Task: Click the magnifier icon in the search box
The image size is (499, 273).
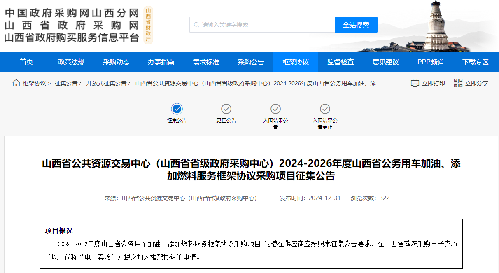Action: coord(196,25)
